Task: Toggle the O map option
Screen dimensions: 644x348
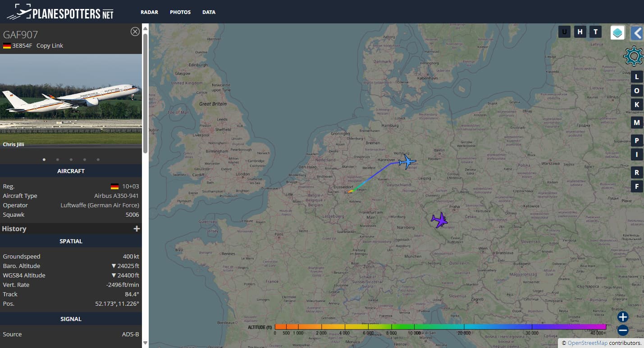Action: [x=637, y=90]
